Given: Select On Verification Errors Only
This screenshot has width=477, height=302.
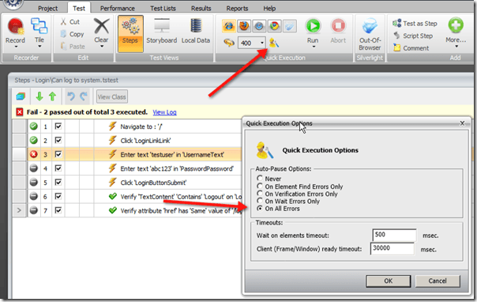Looking at the screenshot, I should (260, 194).
